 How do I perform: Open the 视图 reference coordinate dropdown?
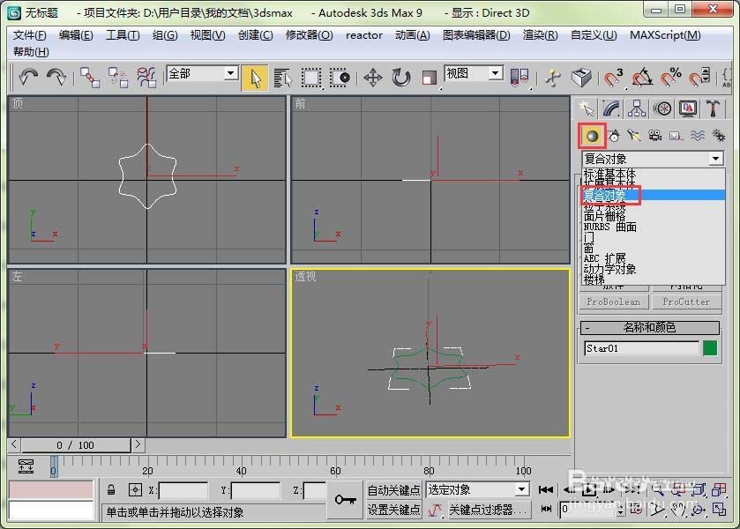[x=495, y=73]
